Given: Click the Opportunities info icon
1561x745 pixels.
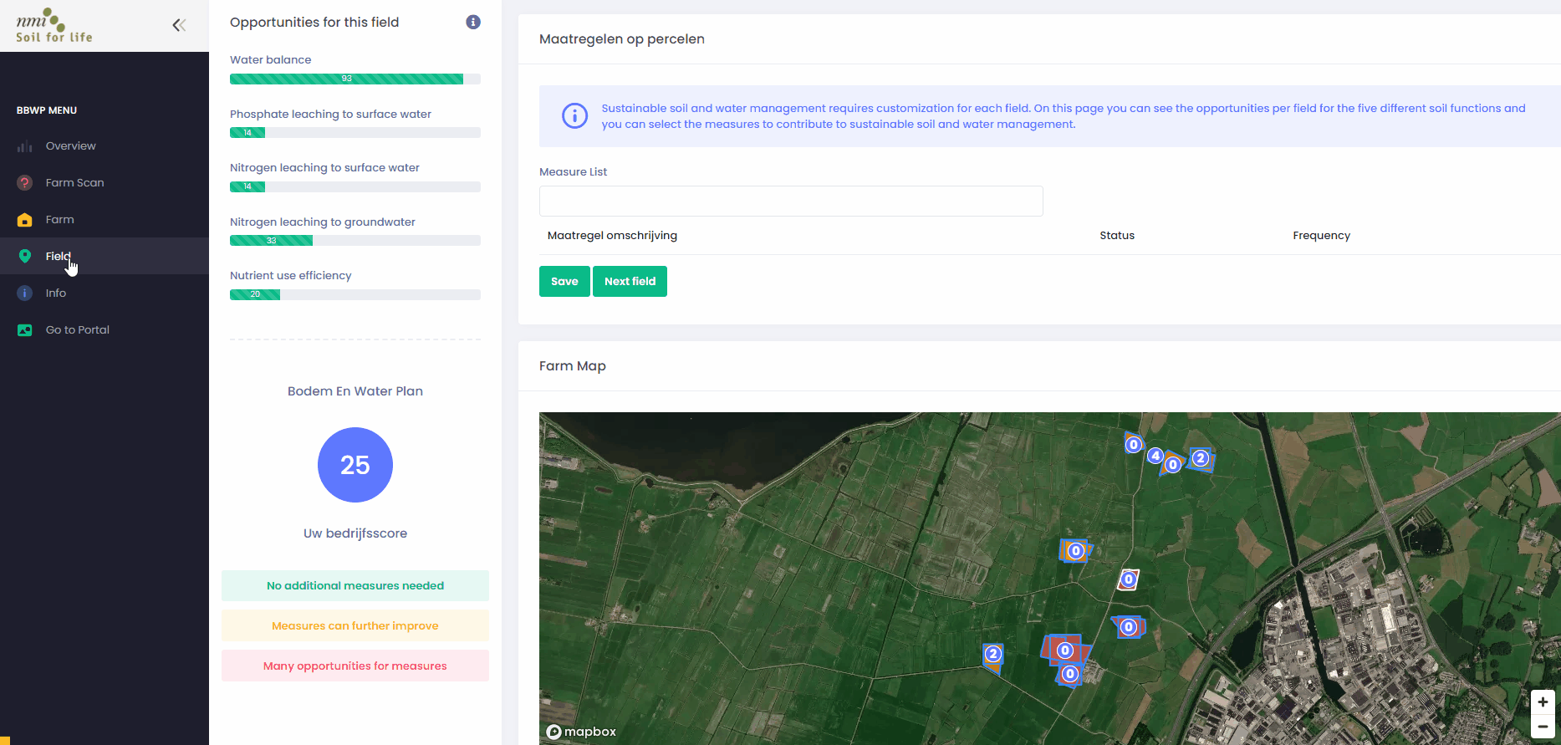Looking at the screenshot, I should 473,23.
